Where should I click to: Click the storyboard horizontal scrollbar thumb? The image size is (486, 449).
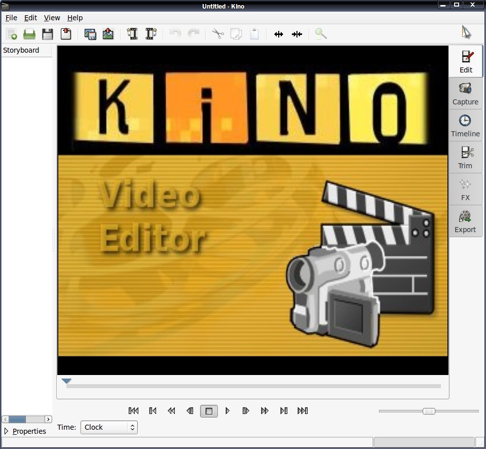coord(17,419)
